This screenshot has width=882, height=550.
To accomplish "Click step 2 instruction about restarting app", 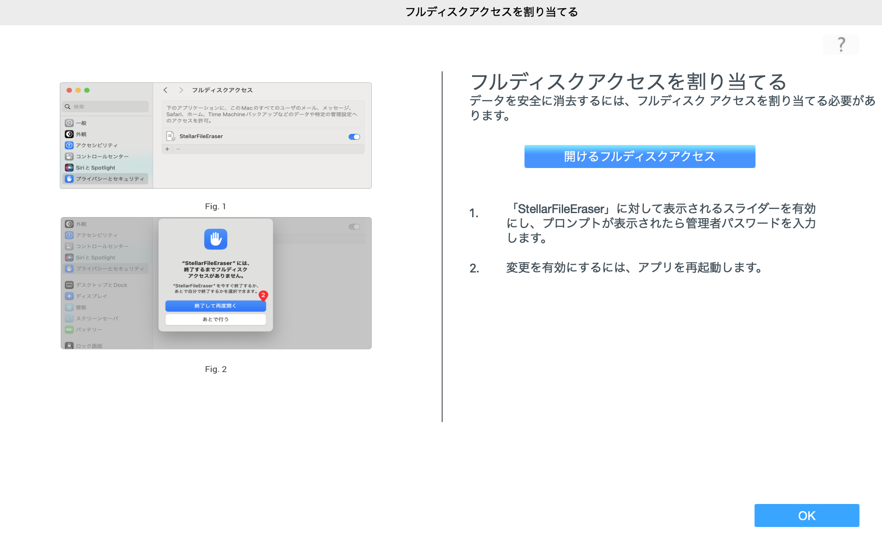I will click(635, 267).
